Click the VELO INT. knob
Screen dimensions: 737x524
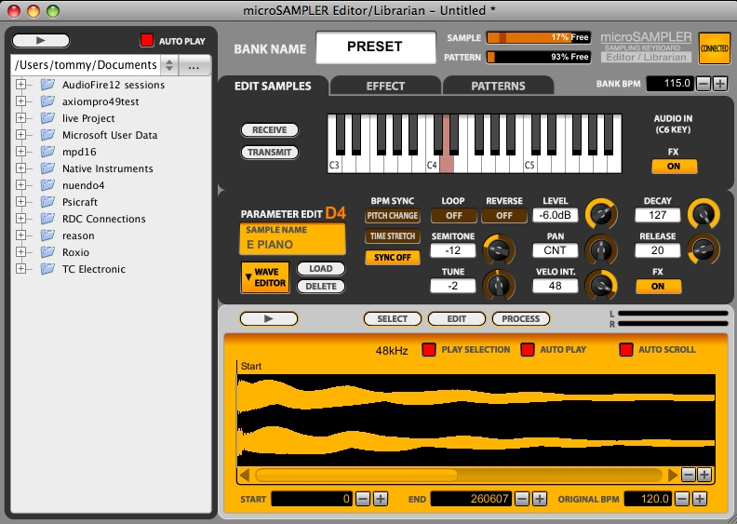(601, 285)
